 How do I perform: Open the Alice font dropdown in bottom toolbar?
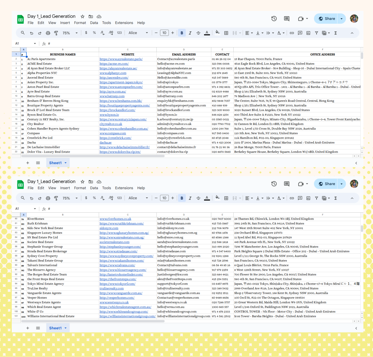point(138,198)
